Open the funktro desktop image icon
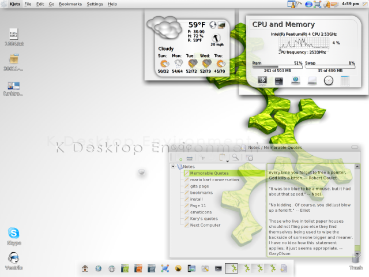Viewport: 369px width, 277px height. pos(13,88)
